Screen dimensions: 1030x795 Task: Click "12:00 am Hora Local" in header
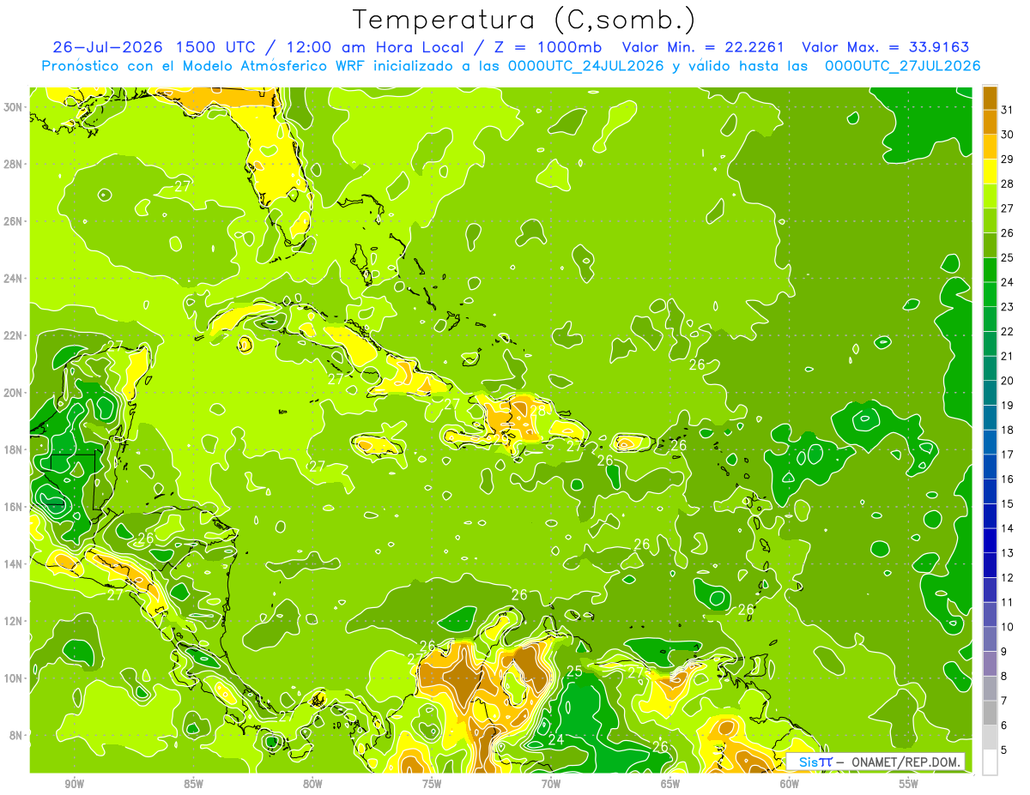pyautogui.click(x=374, y=47)
